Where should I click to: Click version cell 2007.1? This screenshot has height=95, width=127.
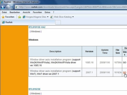click(89, 72)
